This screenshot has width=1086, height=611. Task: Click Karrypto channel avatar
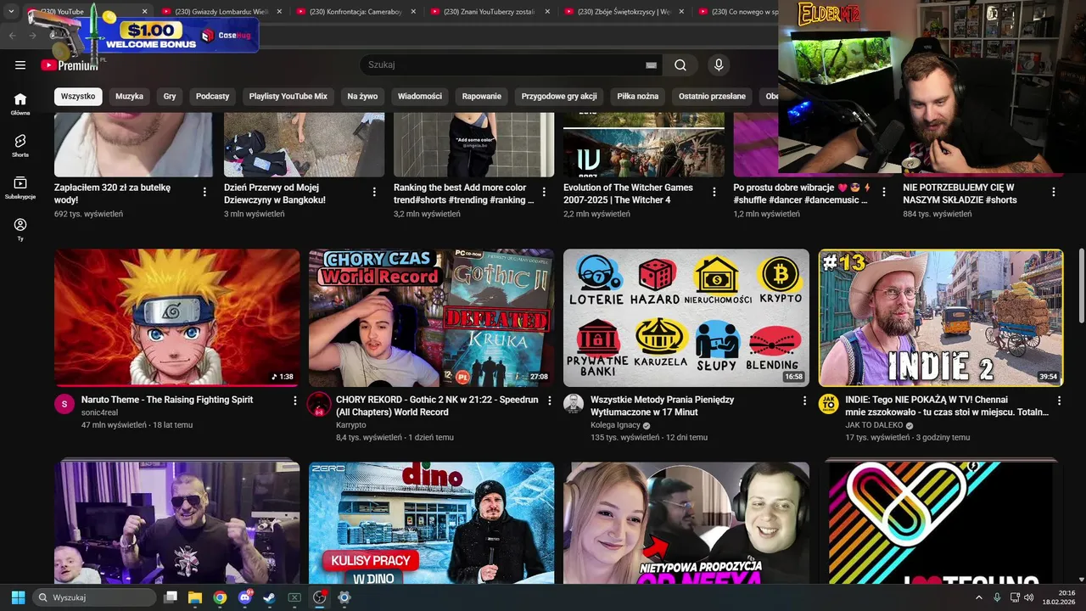(319, 404)
